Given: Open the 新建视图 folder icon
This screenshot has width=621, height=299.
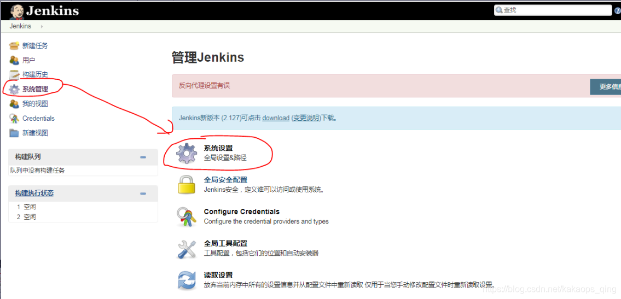Looking at the screenshot, I should (x=14, y=133).
